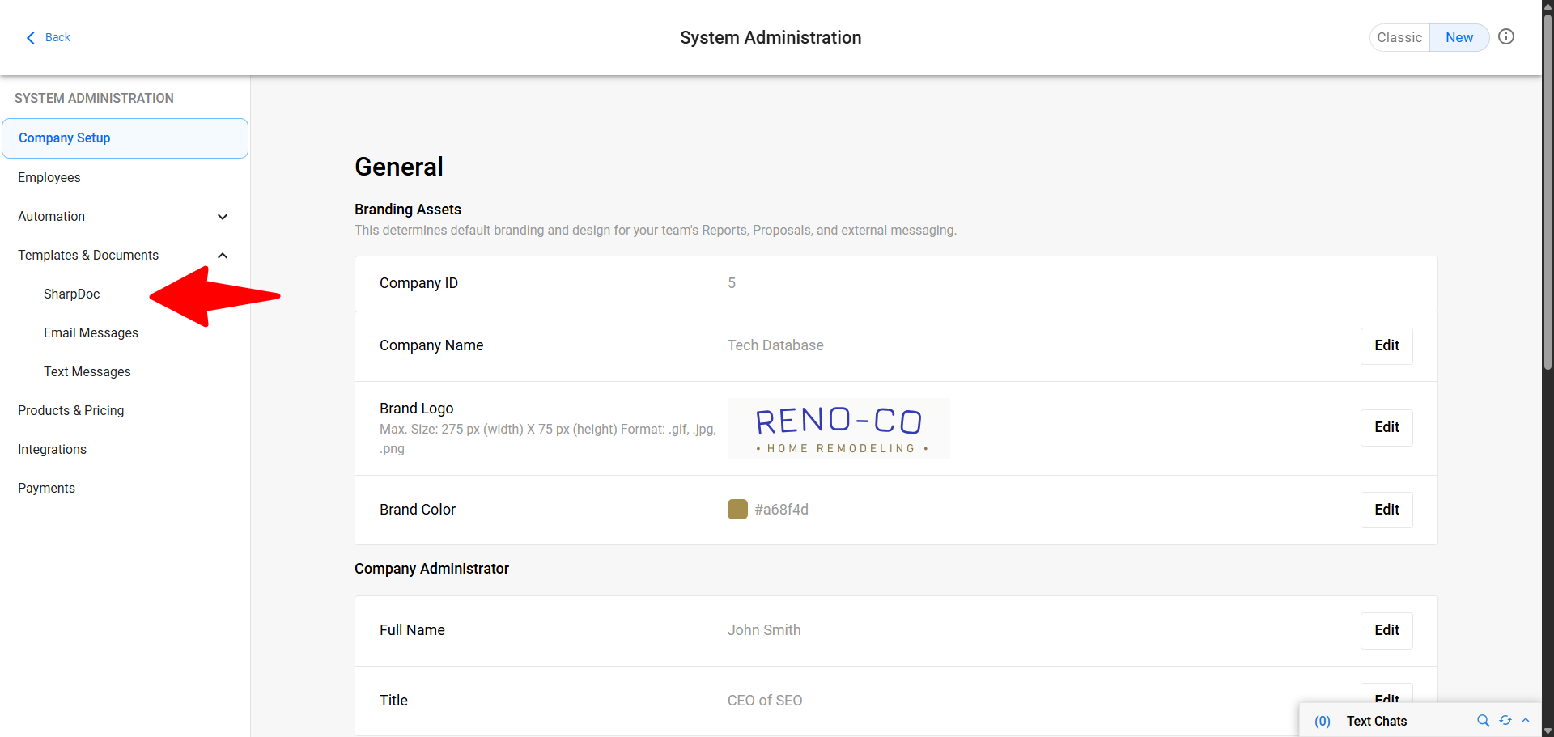Click the refresh icon in Text Chats bar

point(1505,720)
